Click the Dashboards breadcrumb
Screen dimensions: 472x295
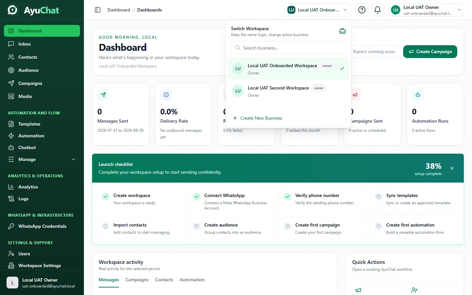tap(149, 10)
